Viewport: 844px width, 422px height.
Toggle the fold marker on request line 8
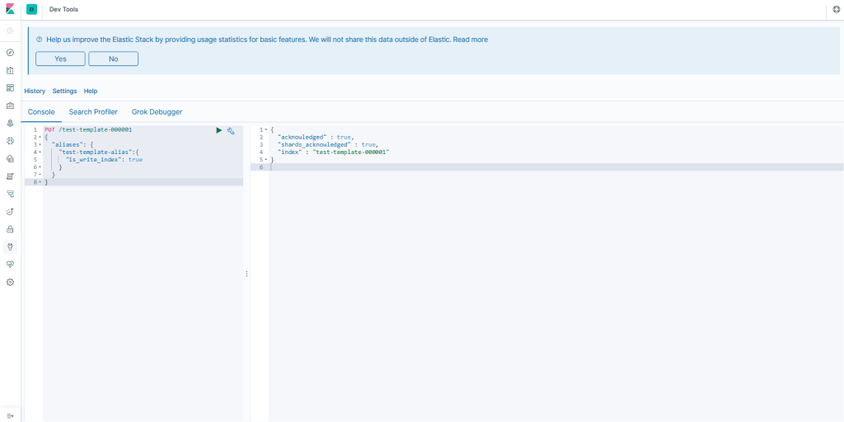pos(40,182)
